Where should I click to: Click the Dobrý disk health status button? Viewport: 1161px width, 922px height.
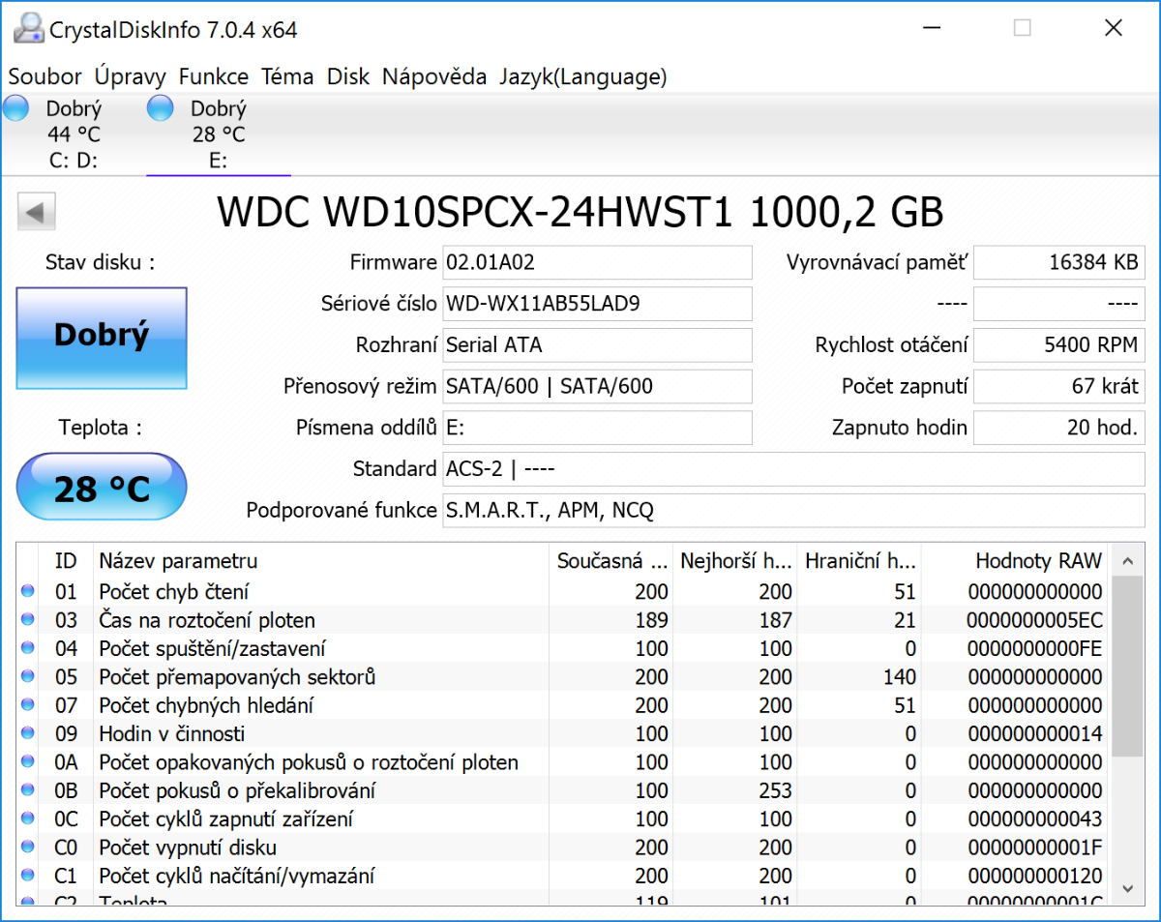[x=102, y=338]
